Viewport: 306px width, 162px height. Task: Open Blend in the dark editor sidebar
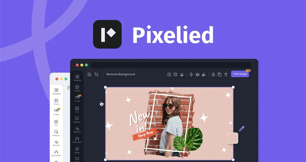pyautogui.click(x=77, y=150)
